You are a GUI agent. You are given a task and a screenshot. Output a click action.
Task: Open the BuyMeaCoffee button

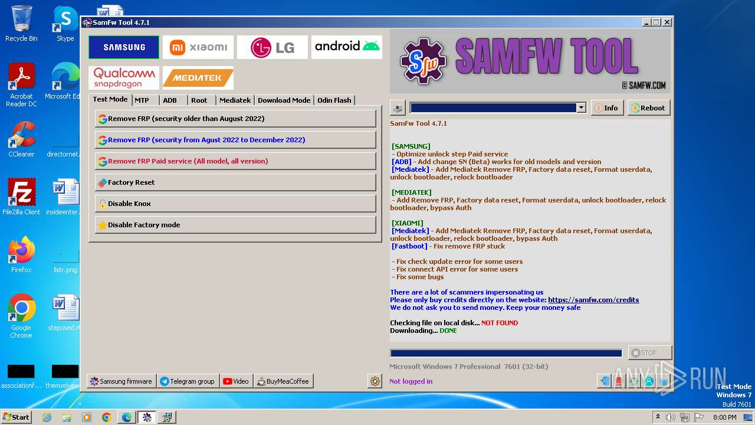coord(283,381)
